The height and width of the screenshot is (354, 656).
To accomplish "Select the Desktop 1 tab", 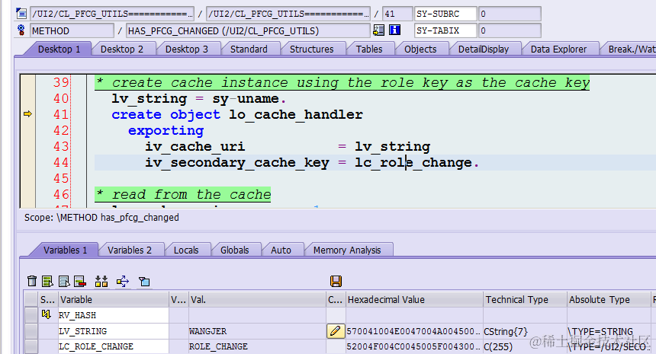I will [59, 49].
